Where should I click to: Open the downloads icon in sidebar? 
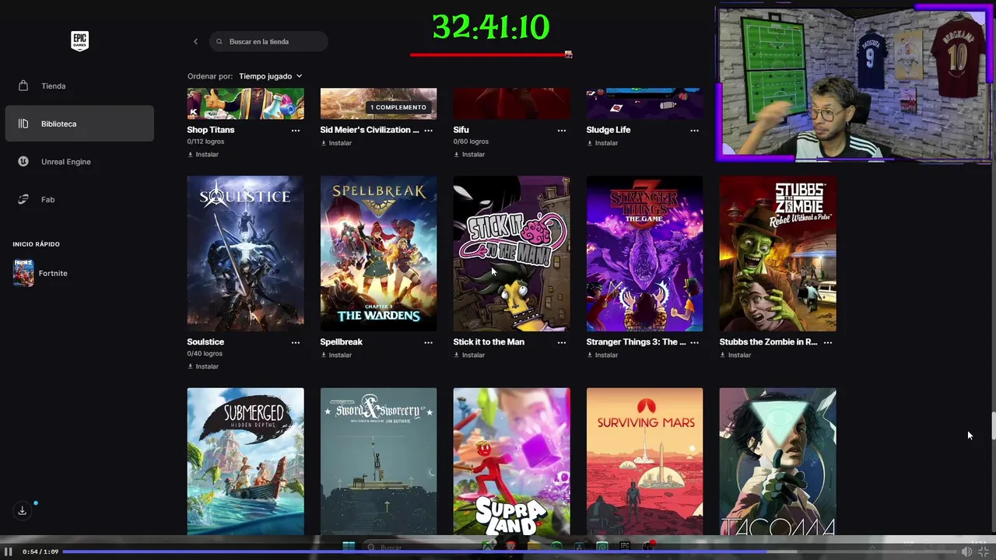(22, 510)
